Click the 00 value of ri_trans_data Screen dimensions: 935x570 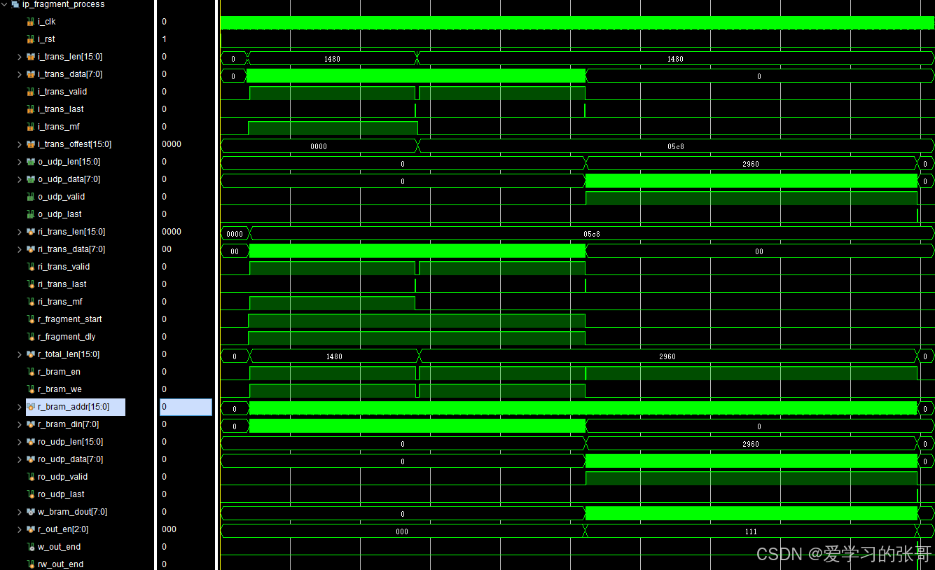167,249
